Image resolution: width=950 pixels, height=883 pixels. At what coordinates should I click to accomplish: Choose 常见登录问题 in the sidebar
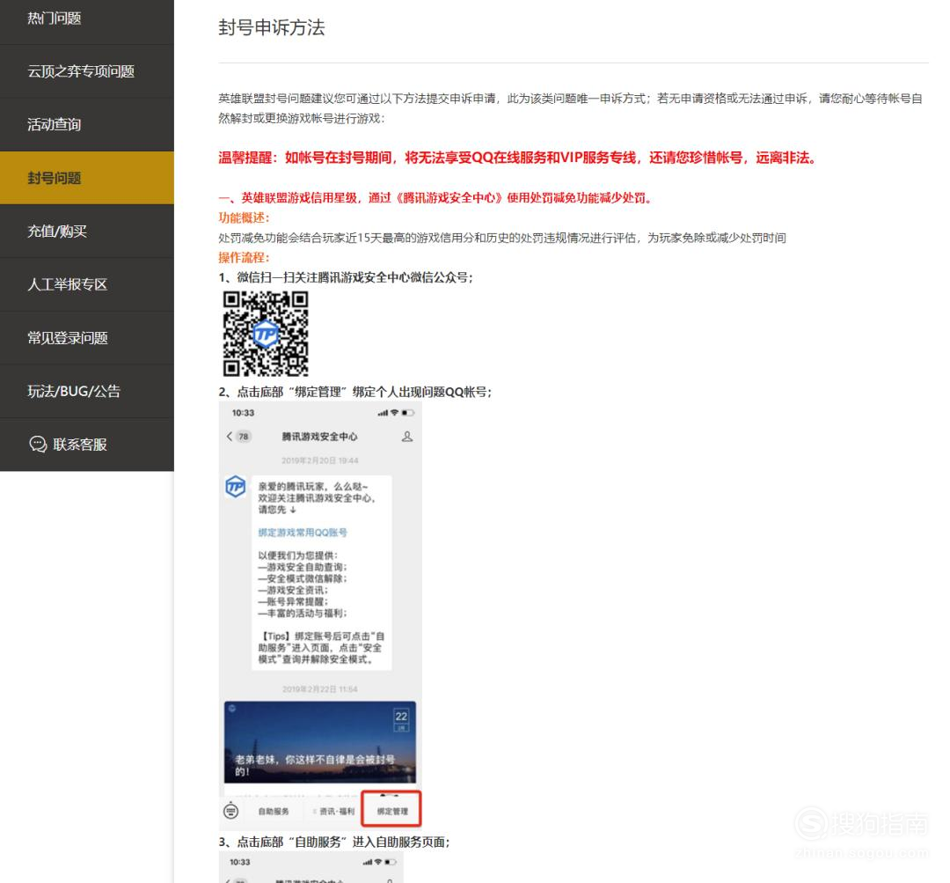coord(86,338)
